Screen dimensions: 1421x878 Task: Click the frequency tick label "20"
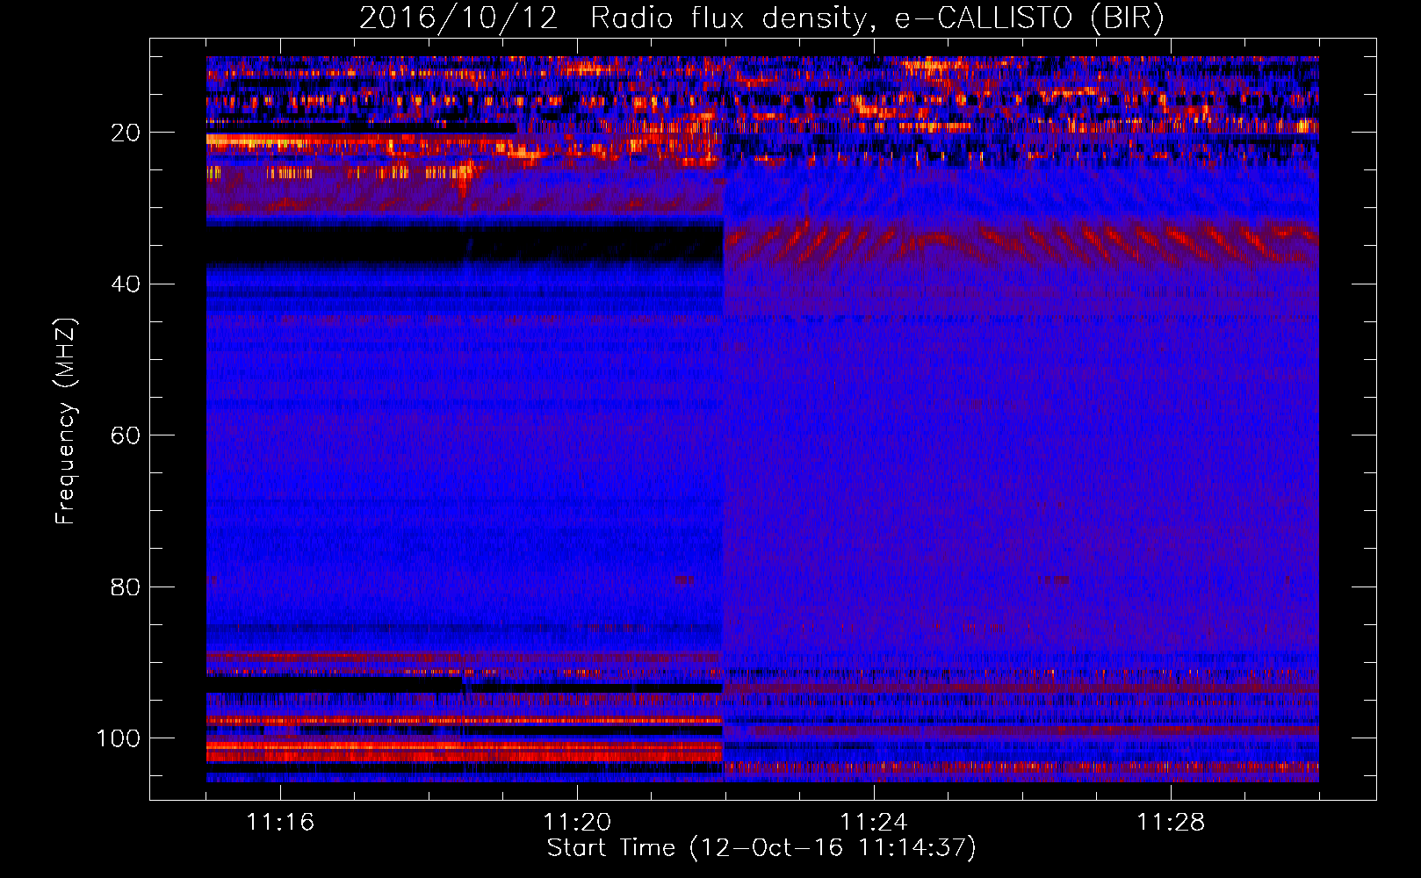(126, 133)
